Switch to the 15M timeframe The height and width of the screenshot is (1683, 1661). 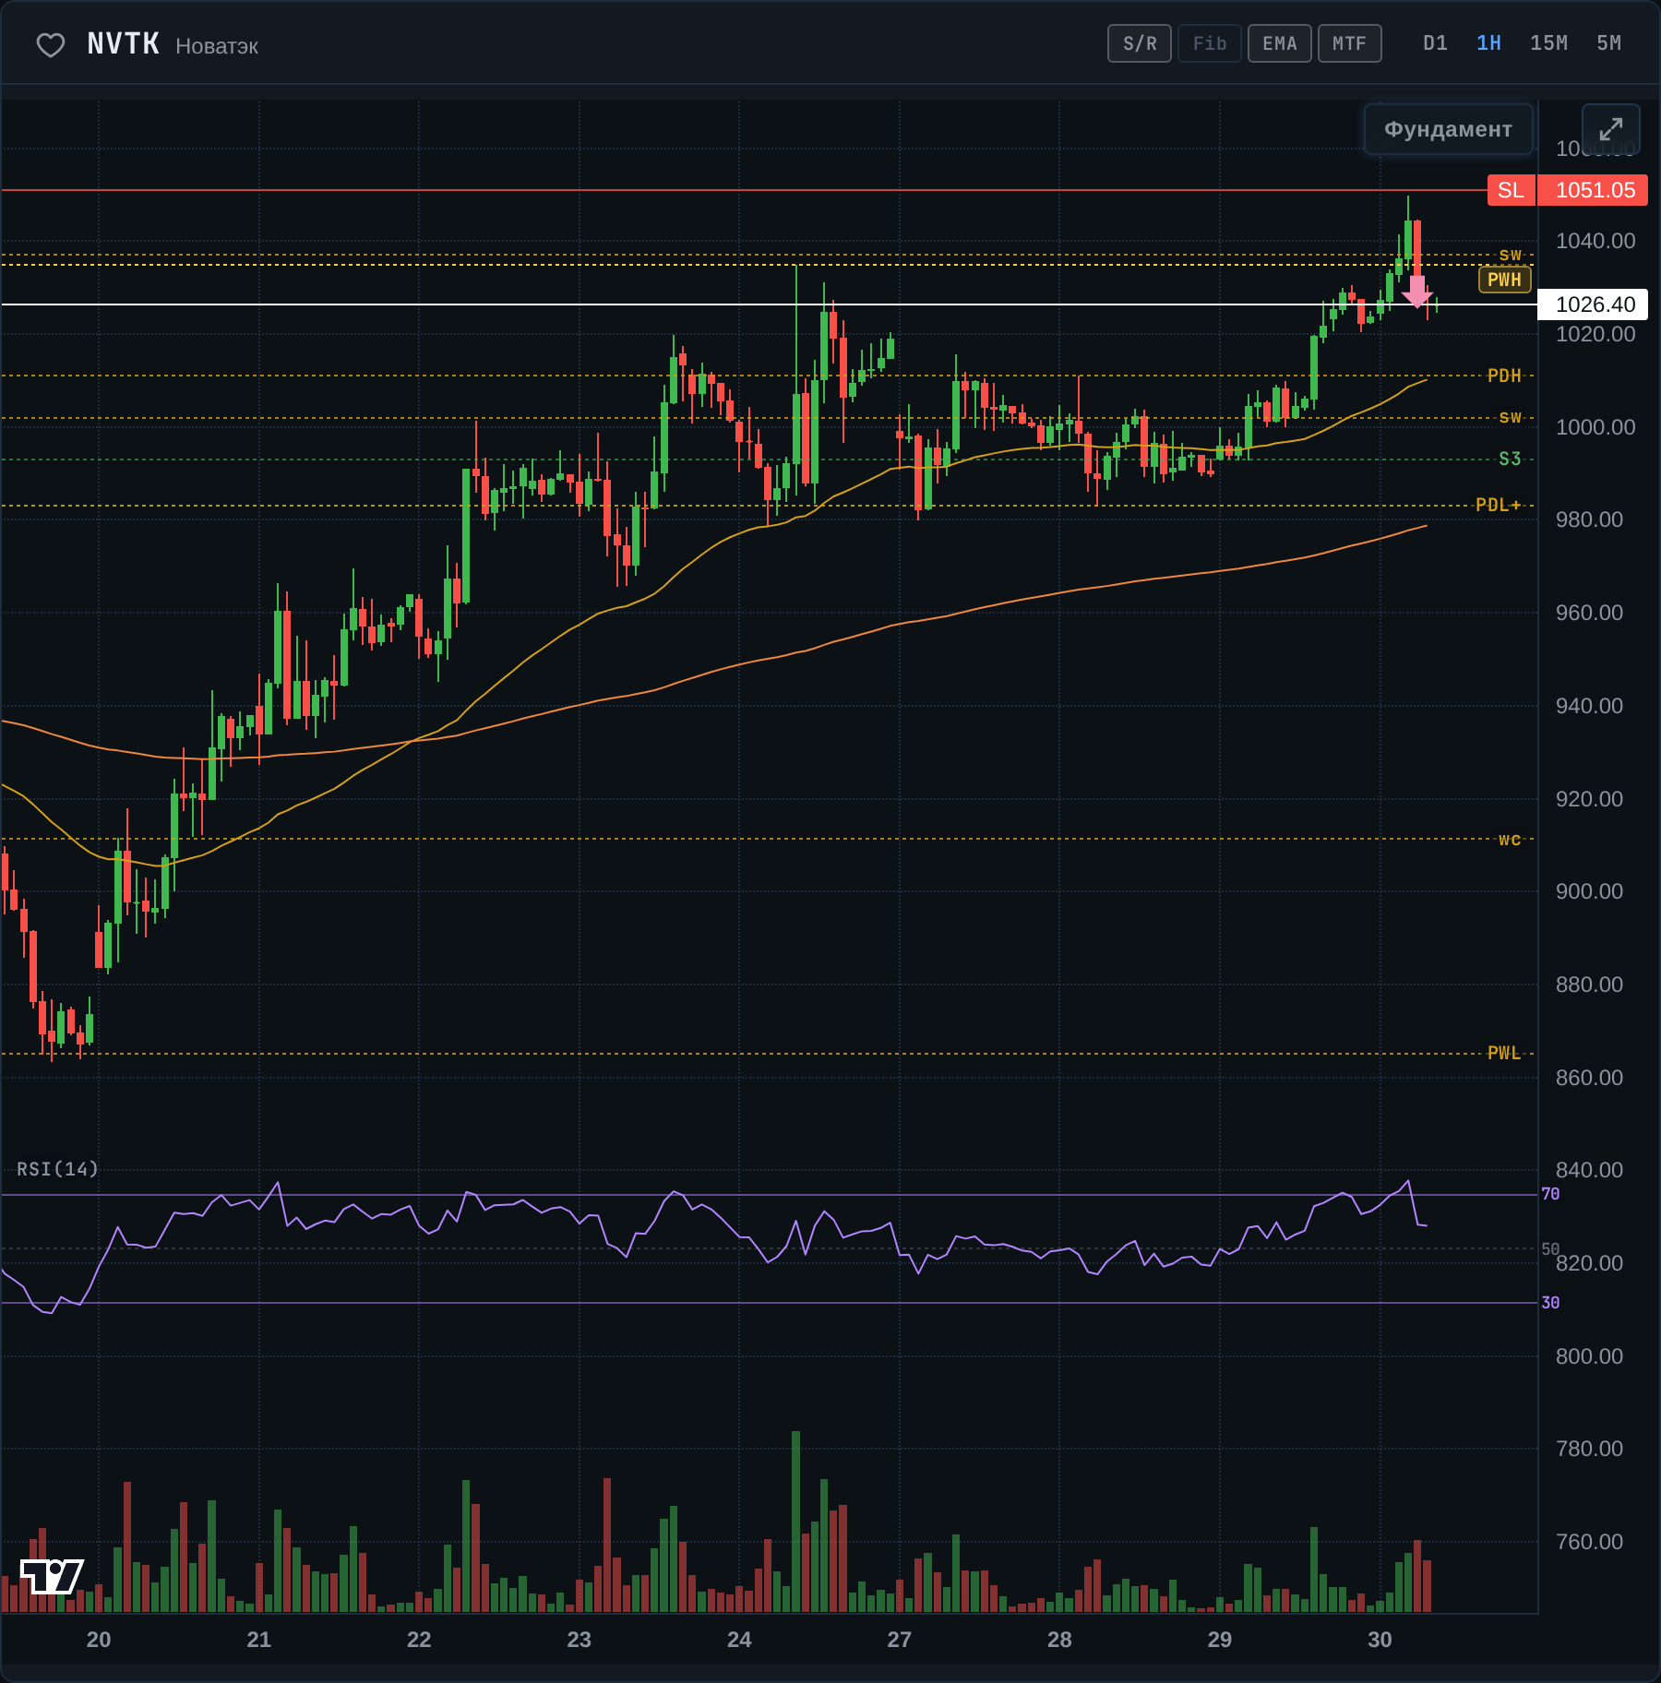1548,43
